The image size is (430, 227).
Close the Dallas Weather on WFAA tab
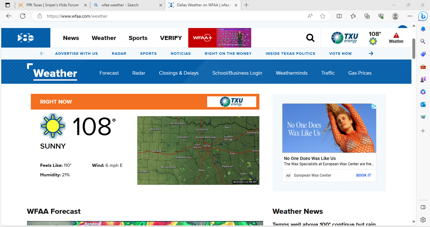click(236, 5)
